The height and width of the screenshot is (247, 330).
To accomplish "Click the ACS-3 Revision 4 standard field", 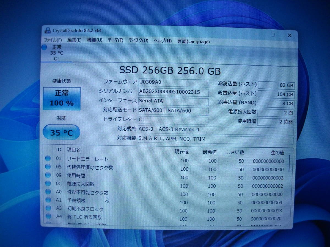I will [216, 130].
